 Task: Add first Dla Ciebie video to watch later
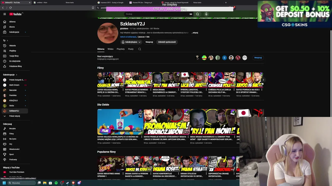click(140, 112)
